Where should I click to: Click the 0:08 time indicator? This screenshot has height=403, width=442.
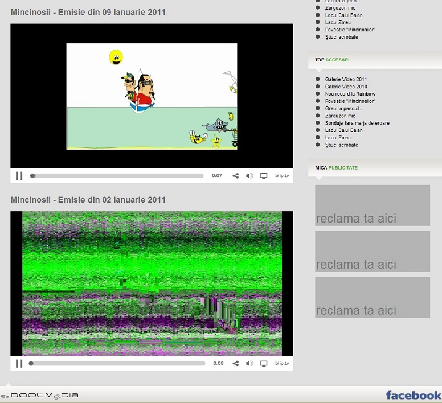tap(218, 363)
